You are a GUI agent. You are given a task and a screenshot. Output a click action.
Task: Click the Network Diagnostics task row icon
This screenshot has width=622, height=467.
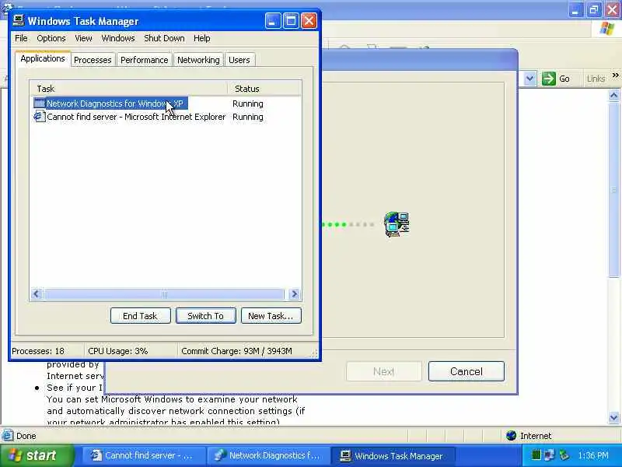click(40, 104)
